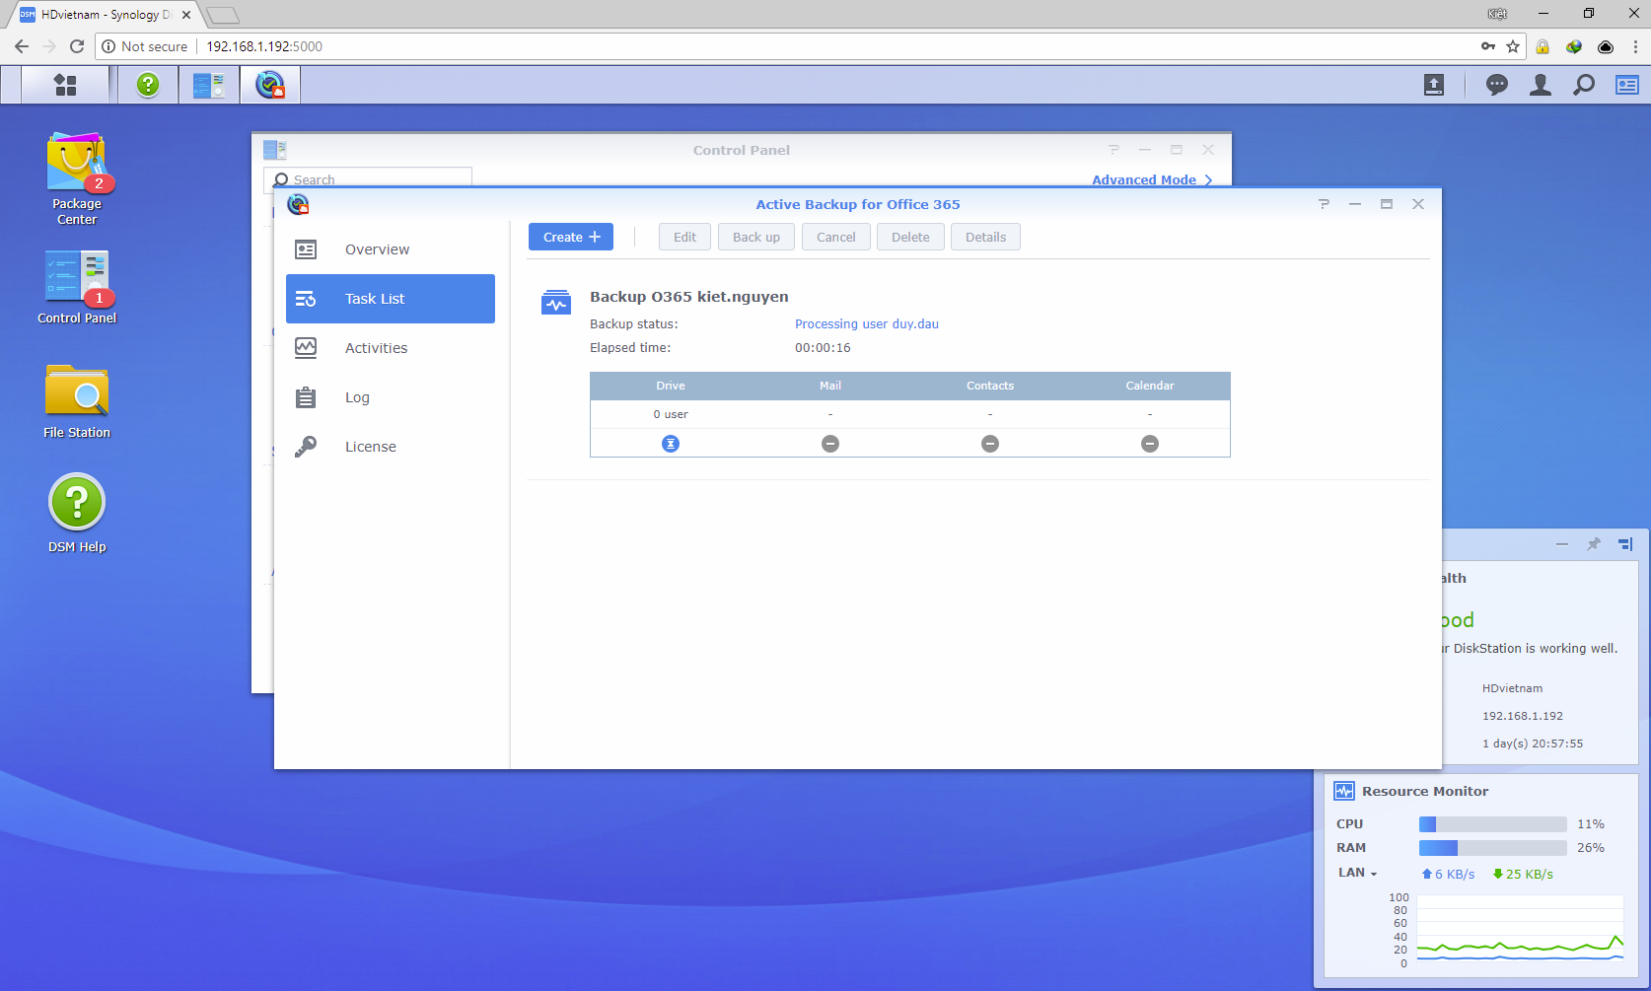
Task: Open DSM Help from the taskbar
Action: coord(148,85)
